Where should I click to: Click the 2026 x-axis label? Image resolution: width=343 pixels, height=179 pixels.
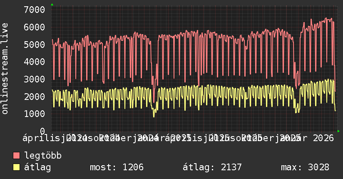pyautogui.click(x=323, y=138)
